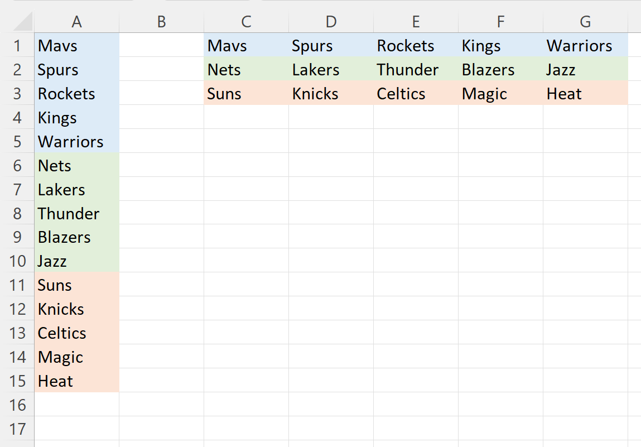Click empty cell B1
Image resolution: width=641 pixels, height=447 pixels.
[x=161, y=45]
